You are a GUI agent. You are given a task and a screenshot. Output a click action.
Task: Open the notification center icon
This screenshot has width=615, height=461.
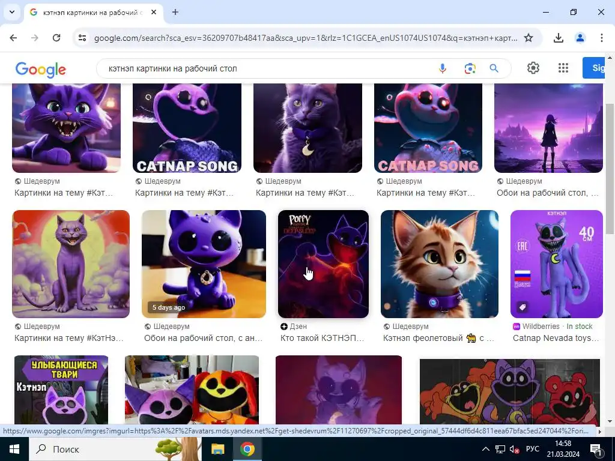click(x=596, y=450)
